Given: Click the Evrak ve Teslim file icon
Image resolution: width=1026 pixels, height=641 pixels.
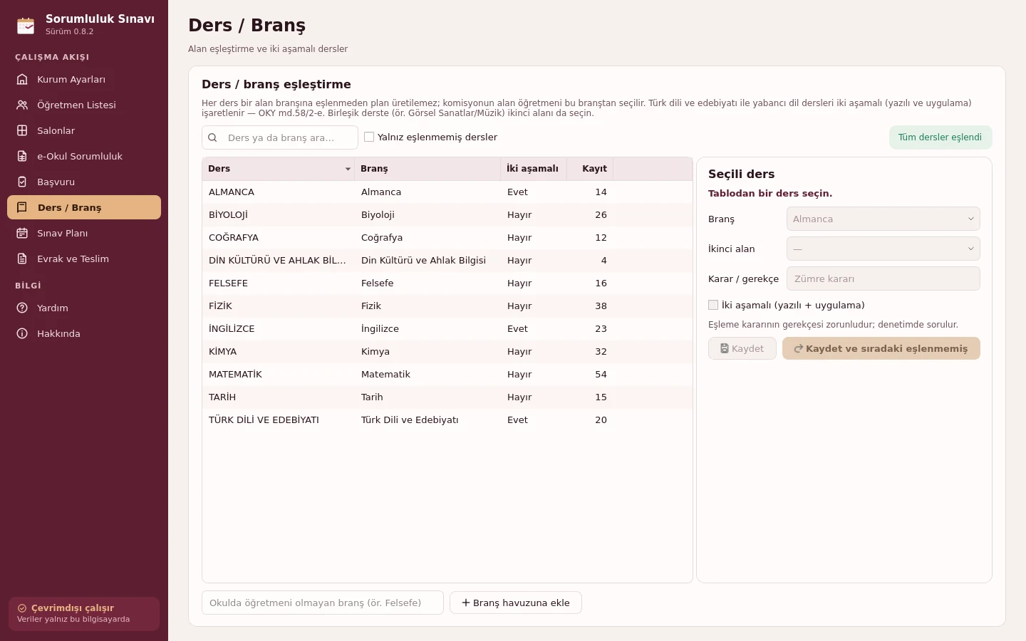Looking at the screenshot, I should (x=22, y=259).
